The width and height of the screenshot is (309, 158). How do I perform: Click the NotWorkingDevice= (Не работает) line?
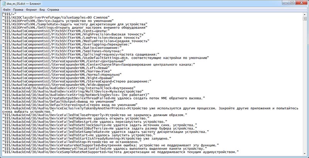[76, 95]
